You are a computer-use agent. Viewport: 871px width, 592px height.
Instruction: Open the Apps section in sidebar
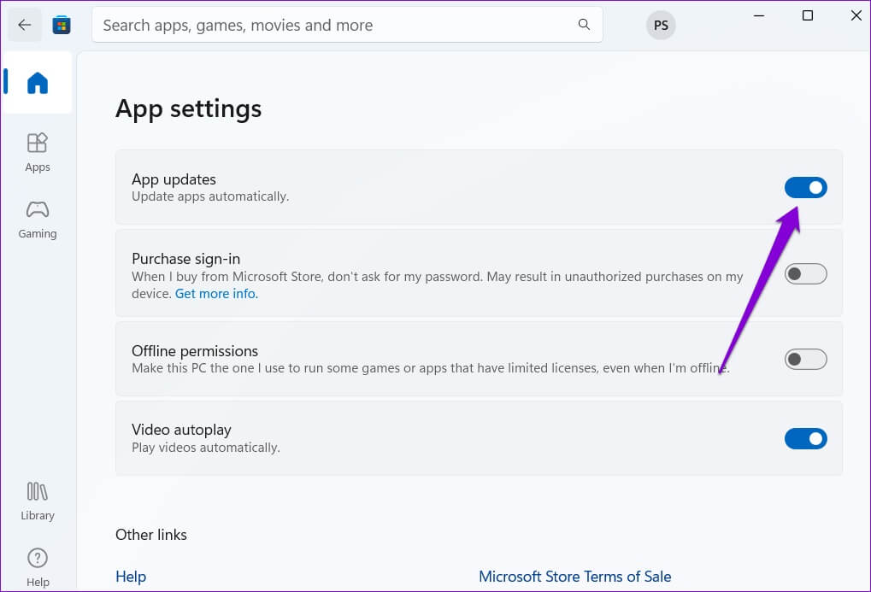(x=38, y=153)
